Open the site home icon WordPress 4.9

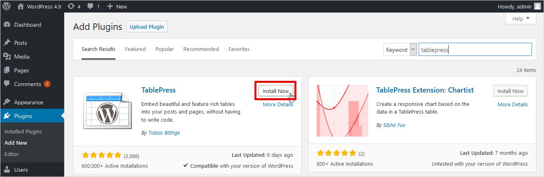[x=20, y=6]
